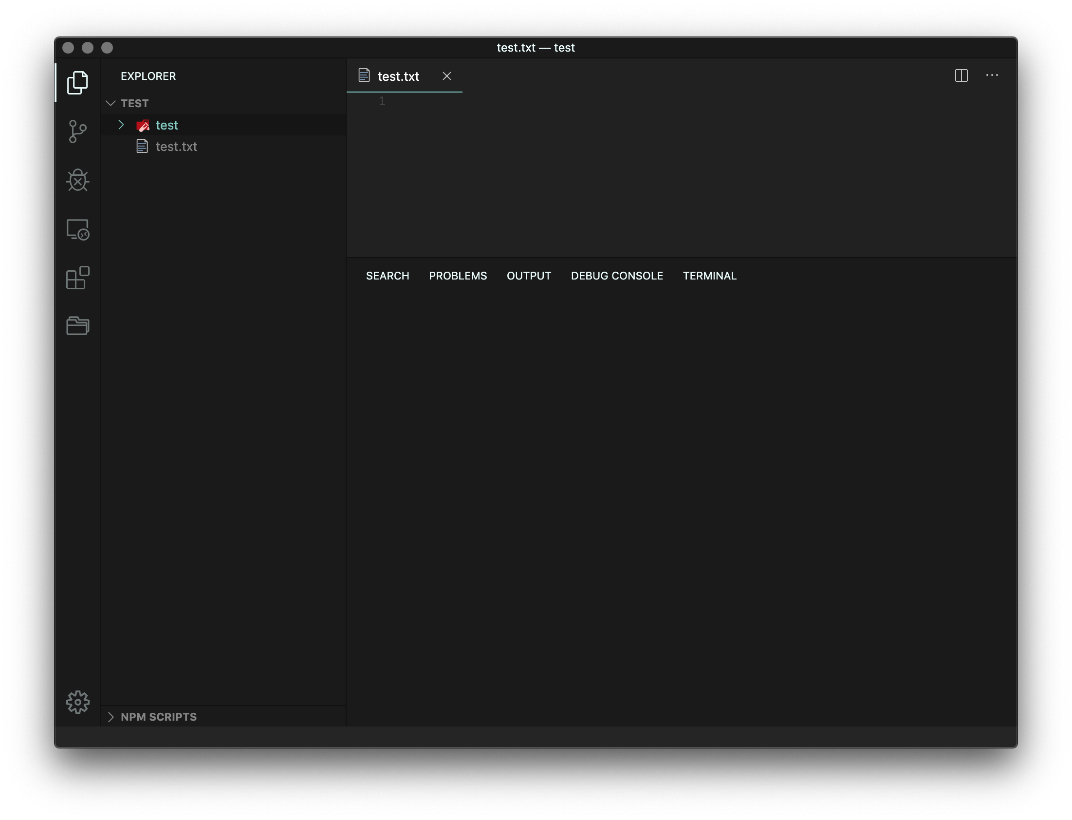Minimize the window with middle traffic light
The width and height of the screenshot is (1072, 820).
(x=88, y=47)
